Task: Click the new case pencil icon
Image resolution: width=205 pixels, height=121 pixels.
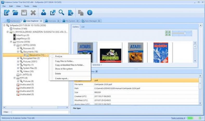Action: point(7,12)
